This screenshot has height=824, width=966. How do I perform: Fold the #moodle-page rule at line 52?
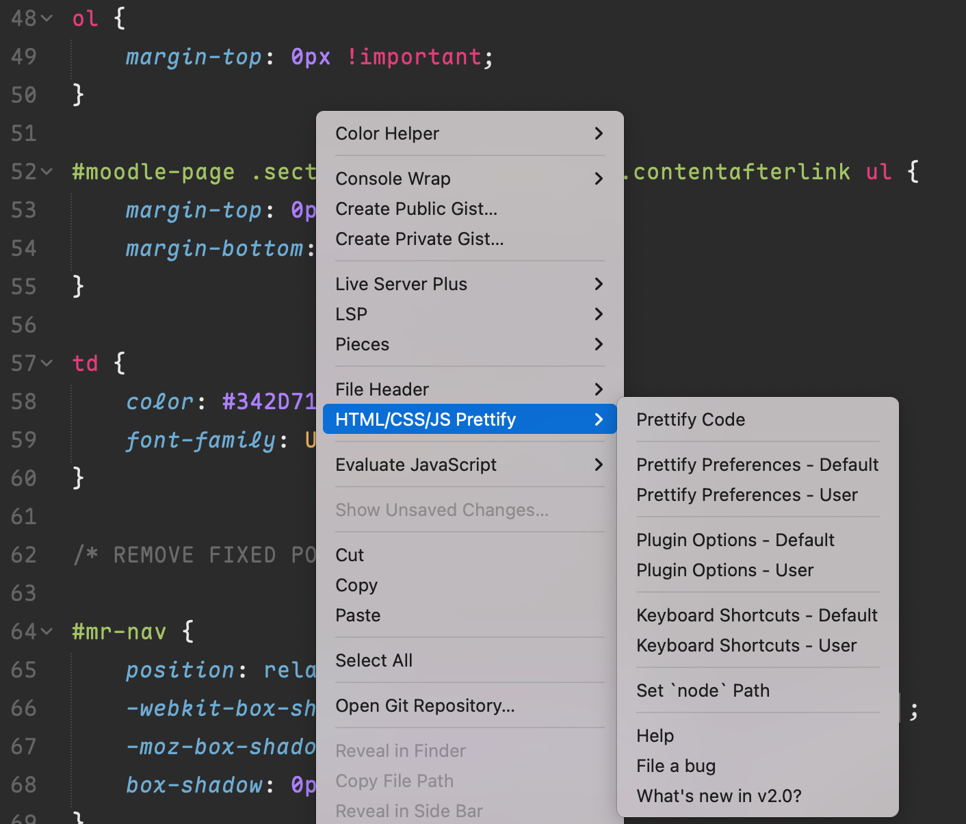[47, 172]
